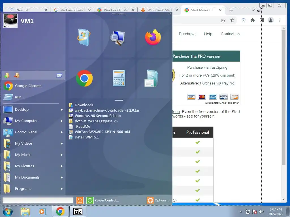This screenshot has width=290, height=217.
Task: Launch the large Chrome tile
Action: (84, 78)
